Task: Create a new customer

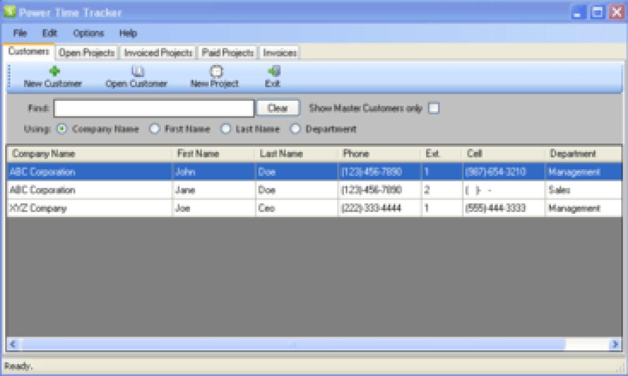Action: [52, 76]
